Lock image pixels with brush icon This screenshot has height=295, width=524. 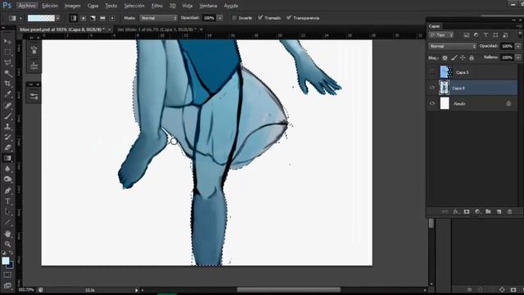[454, 58]
